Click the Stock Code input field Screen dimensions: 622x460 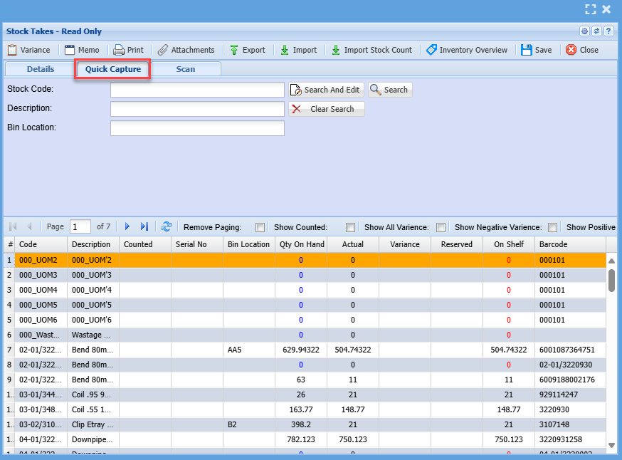pos(197,90)
